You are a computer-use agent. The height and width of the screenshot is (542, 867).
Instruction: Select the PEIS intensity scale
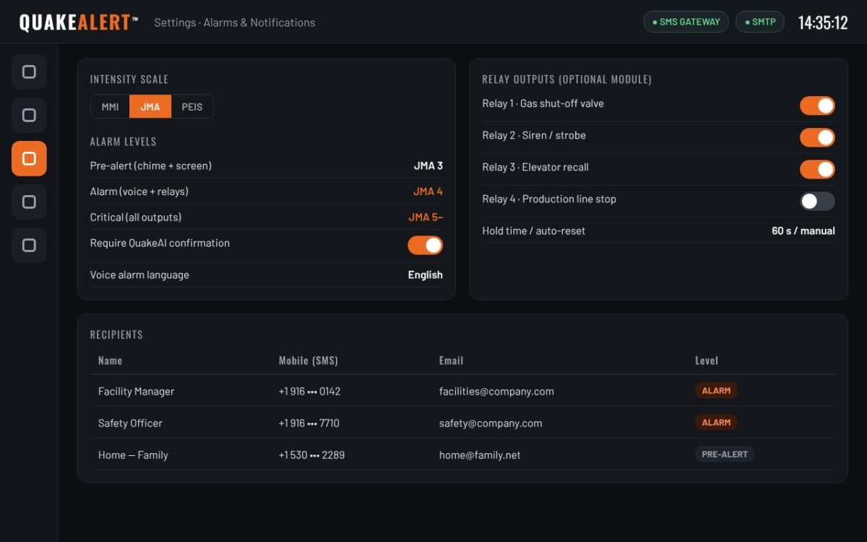tap(192, 106)
